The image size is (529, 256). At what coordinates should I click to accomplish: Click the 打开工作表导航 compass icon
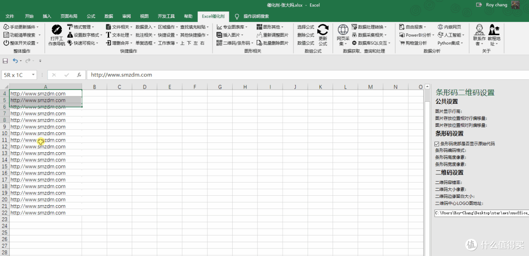57,29
